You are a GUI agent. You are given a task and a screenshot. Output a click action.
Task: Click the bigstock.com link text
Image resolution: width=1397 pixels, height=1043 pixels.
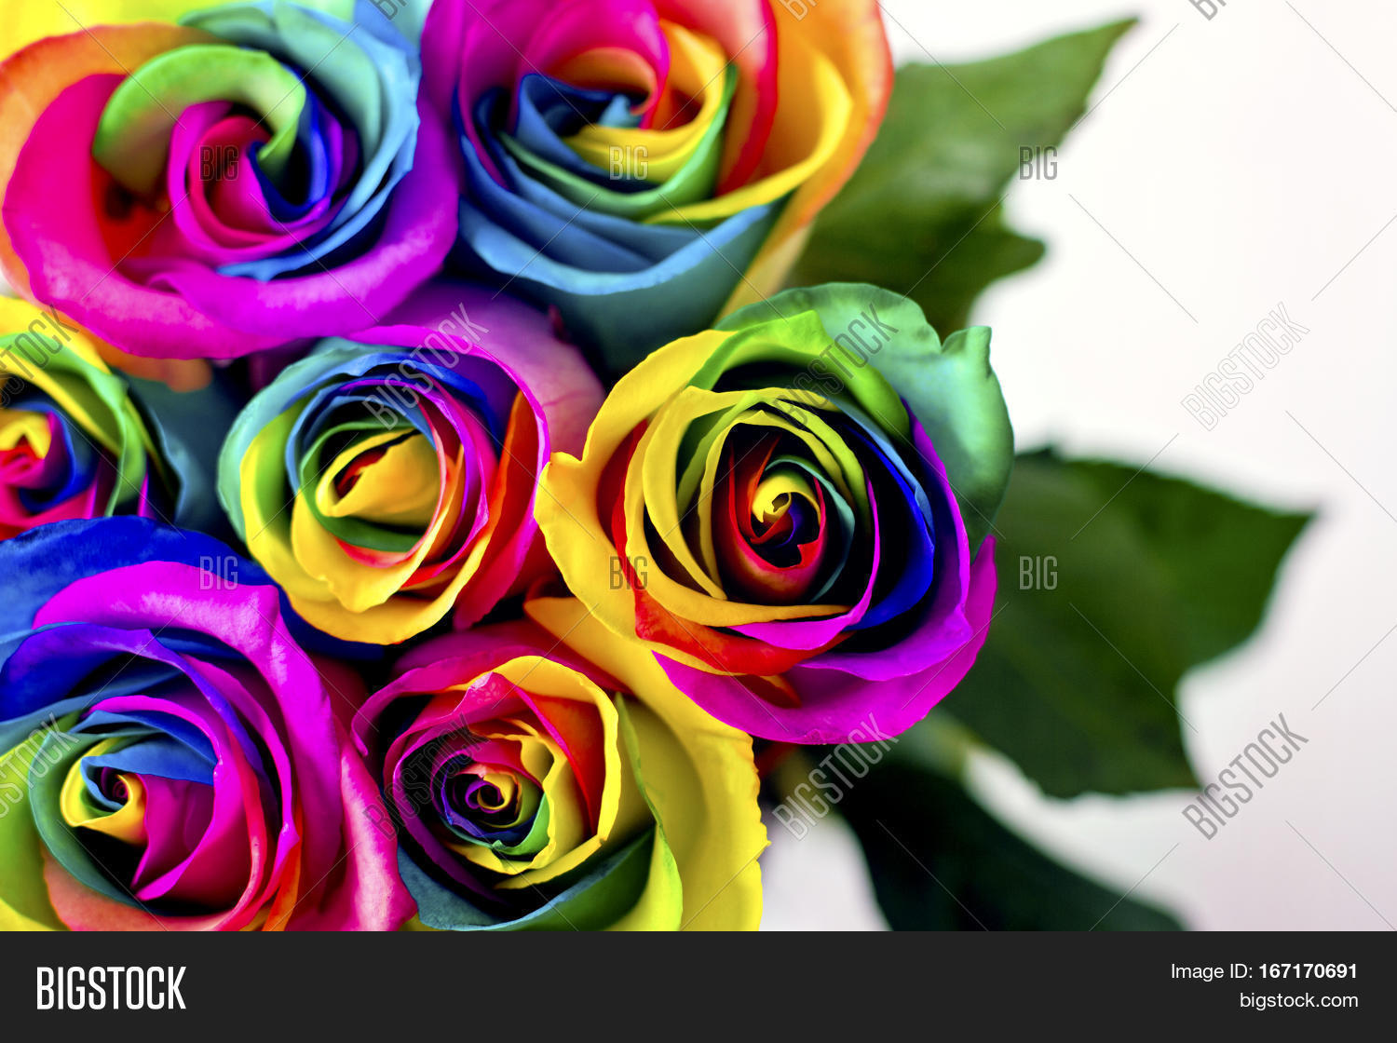(x=1297, y=1001)
